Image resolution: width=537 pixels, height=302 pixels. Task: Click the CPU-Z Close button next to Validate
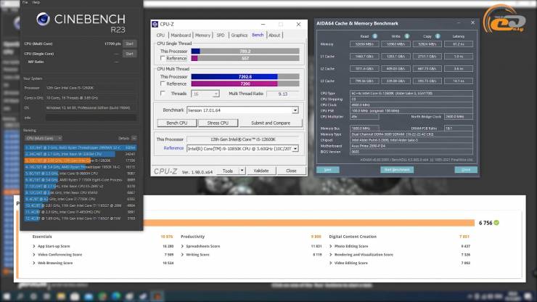coord(291,171)
